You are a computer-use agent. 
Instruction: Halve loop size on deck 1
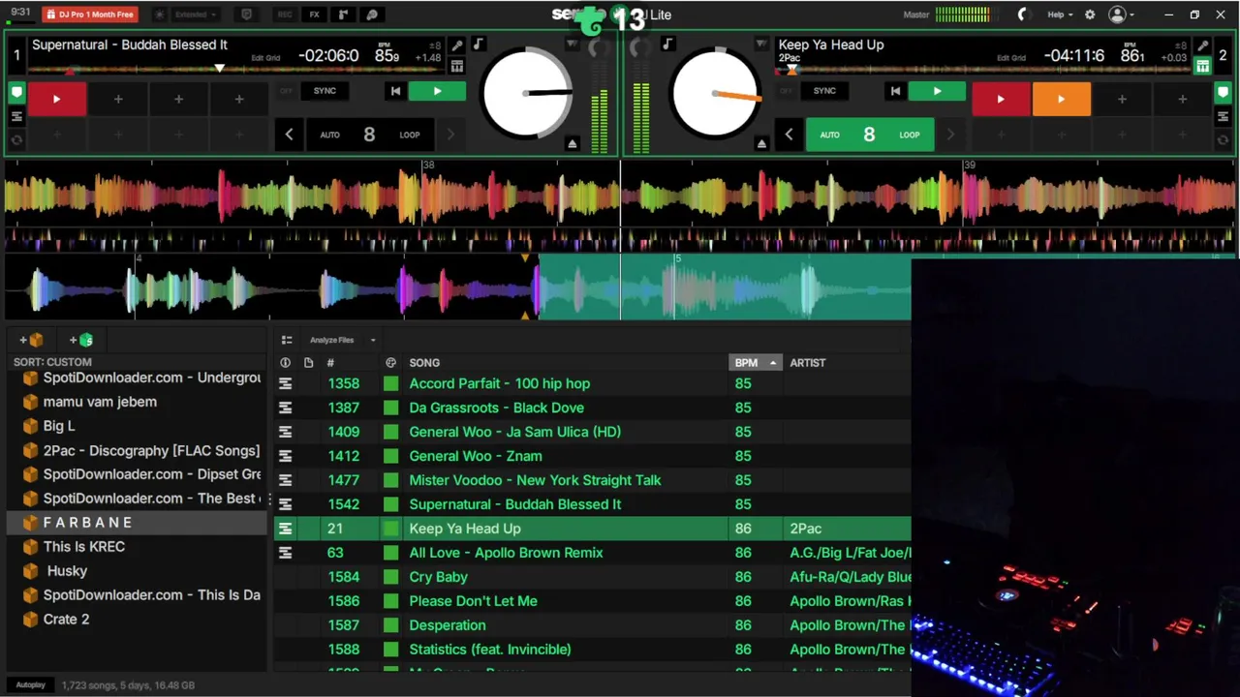coord(289,135)
